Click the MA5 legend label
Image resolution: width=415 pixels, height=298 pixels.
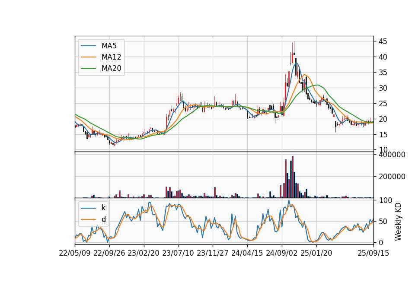[x=109, y=46]
